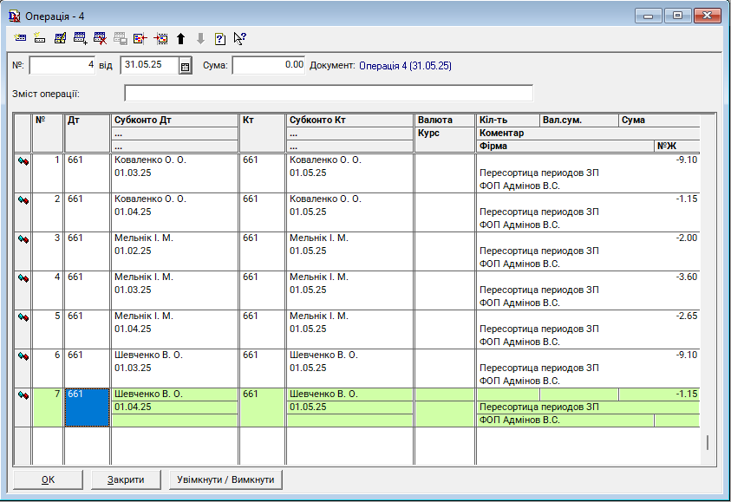Click the edit-row icon with pencil in toolbar

click(x=60, y=38)
